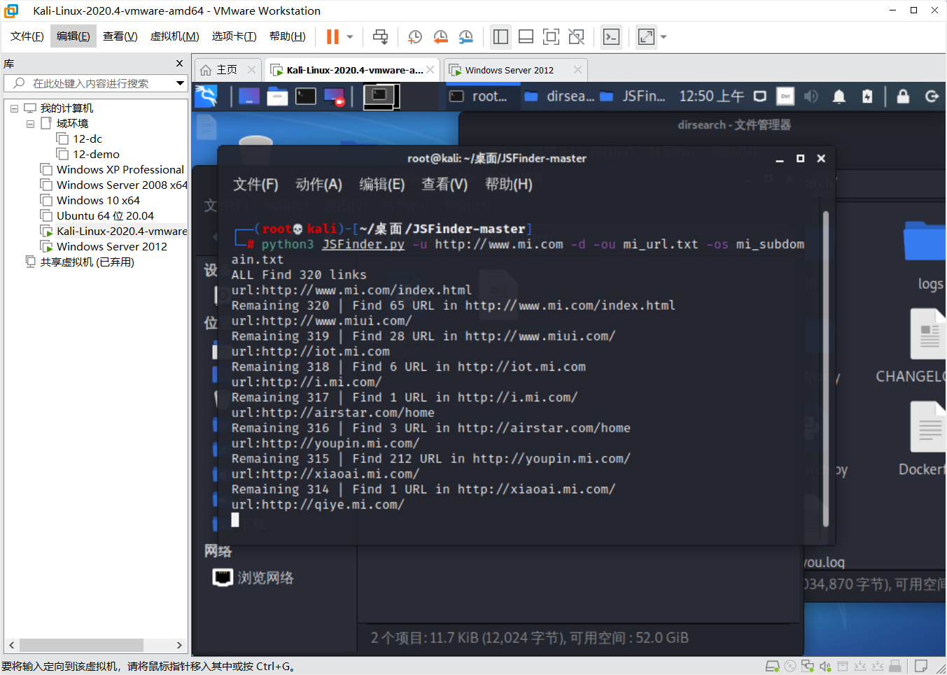Launch terminal emulator from Kali panel
Screen dimensions: 947x675
(305, 97)
